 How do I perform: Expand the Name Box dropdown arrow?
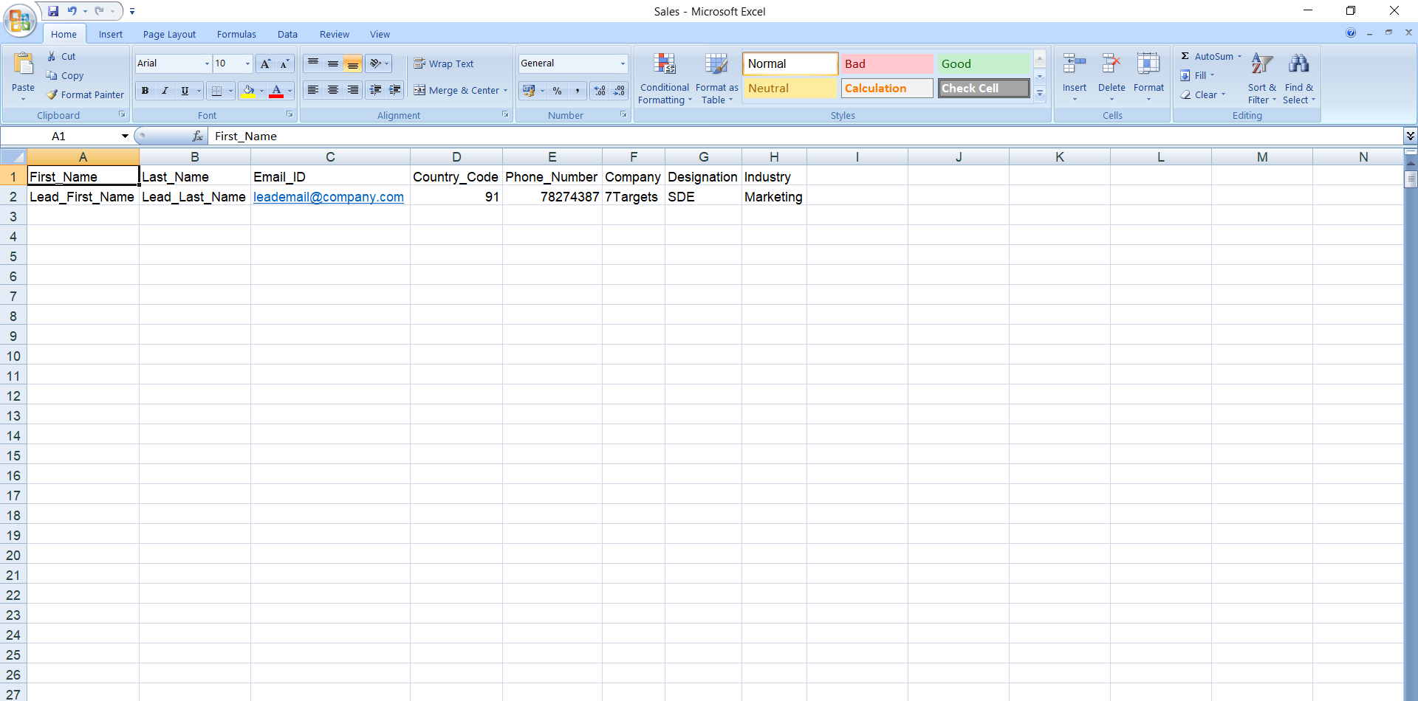(125, 137)
